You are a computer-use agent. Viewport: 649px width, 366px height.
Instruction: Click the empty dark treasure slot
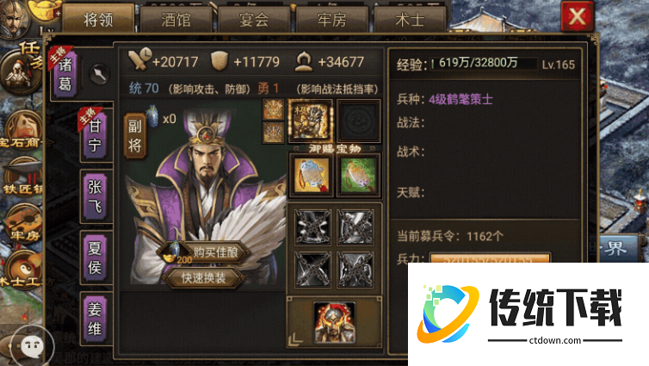click(x=358, y=121)
